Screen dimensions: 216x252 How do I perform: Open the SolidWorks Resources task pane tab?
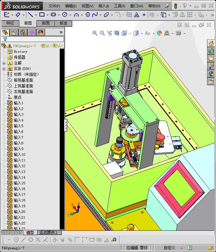tap(211, 43)
